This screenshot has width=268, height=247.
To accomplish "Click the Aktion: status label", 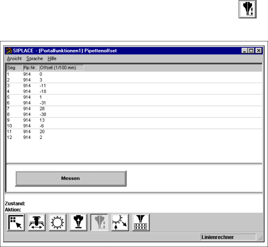I will (x=13, y=210).
